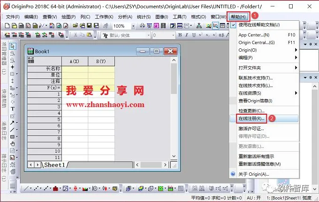The height and width of the screenshot is (202, 319).
Task: Select the Line drawing tool
Action: coord(12,130)
